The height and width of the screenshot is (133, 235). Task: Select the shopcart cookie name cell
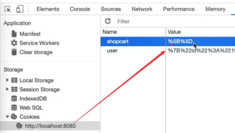tap(133, 42)
